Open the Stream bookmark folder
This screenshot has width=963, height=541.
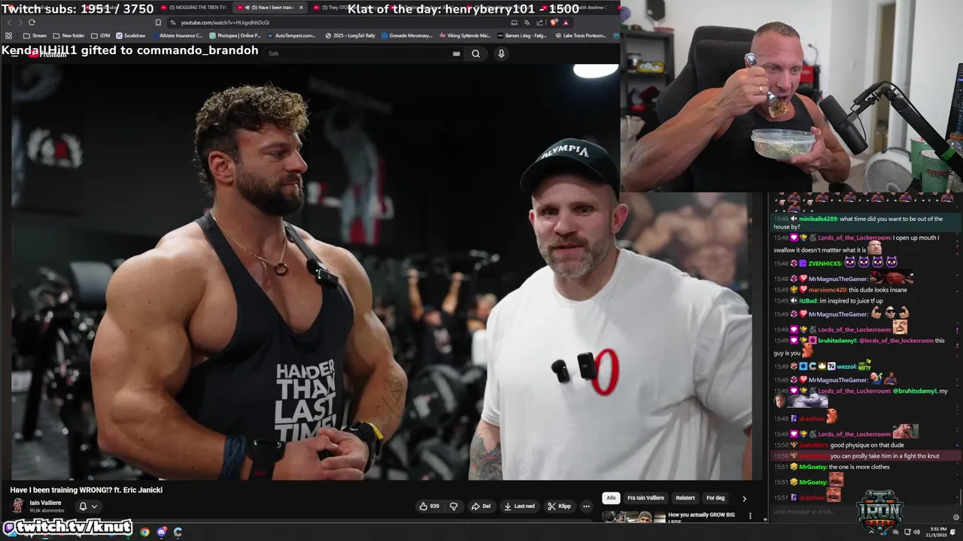pos(35,35)
